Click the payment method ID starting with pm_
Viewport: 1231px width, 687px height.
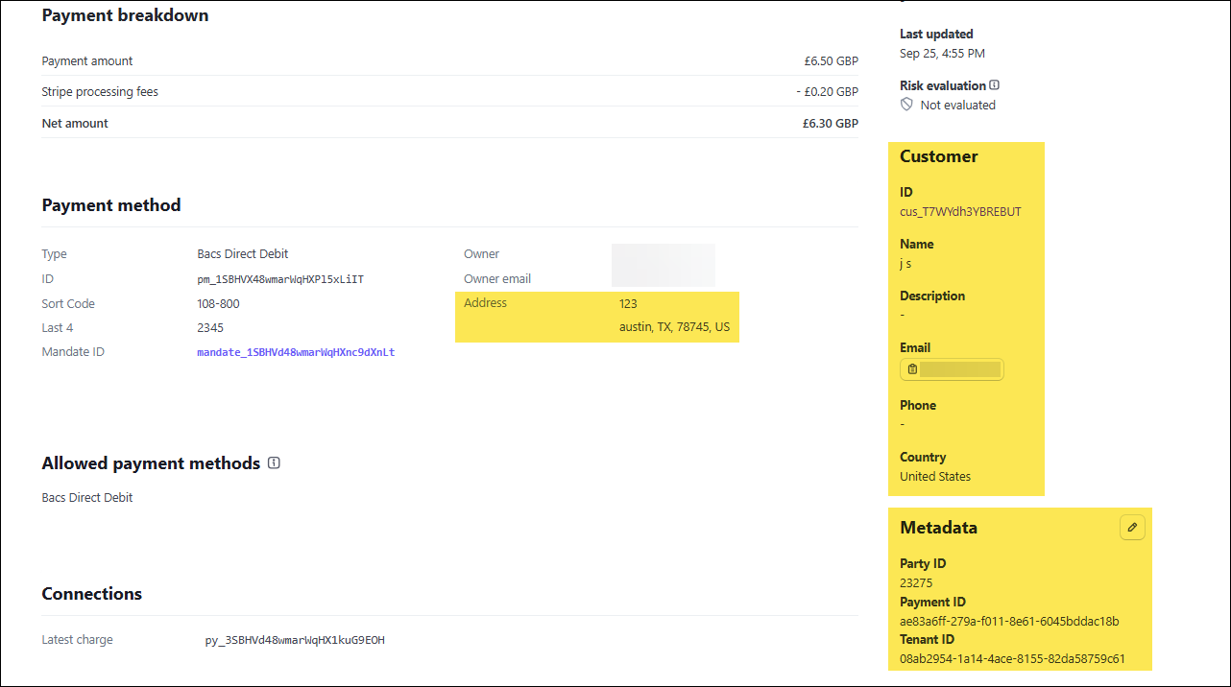coord(280,279)
